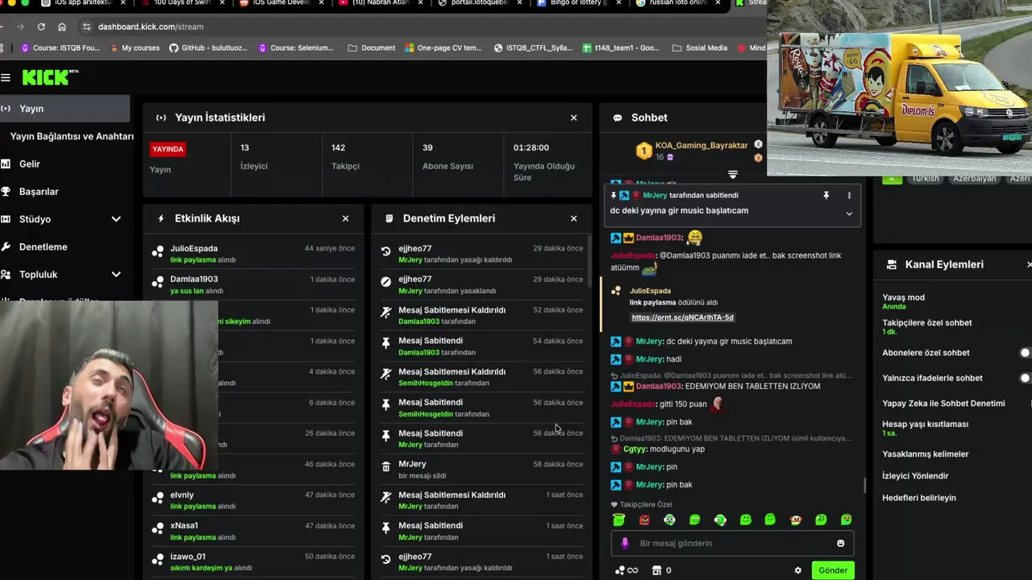Open Yapay Zeka ile Sohbet Denetimi

coord(943,403)
